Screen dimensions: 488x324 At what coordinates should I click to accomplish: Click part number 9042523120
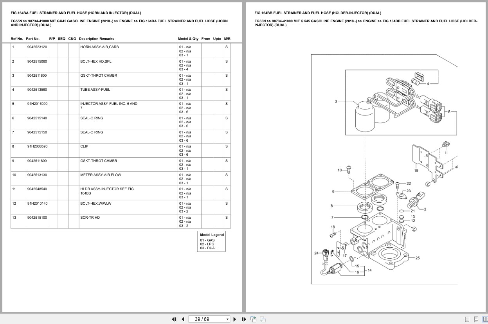click(x=37, y=47)
